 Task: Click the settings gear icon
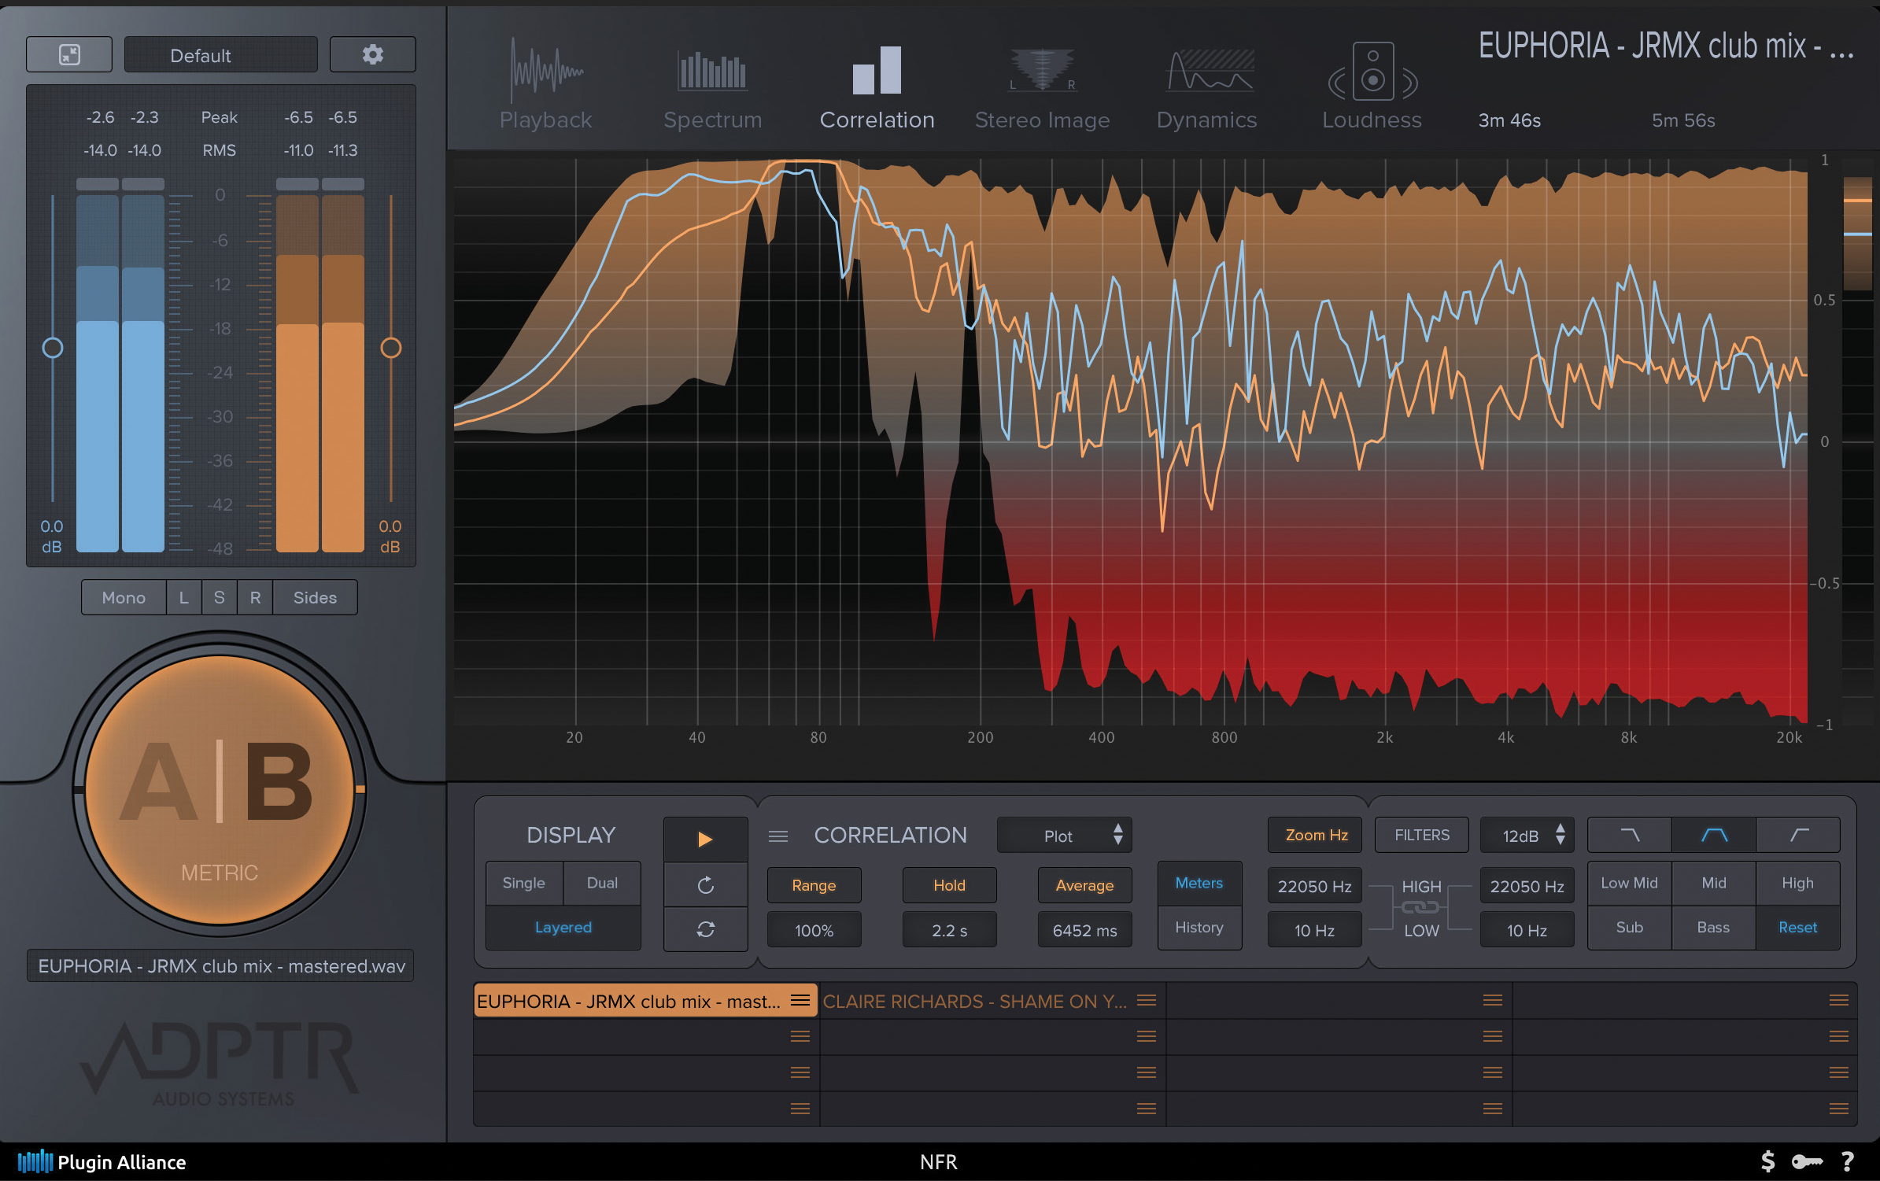(x=372, y=55)
